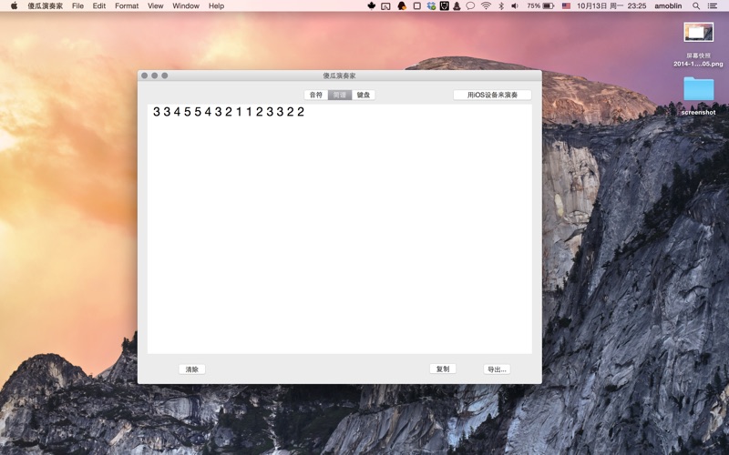The image size is (729, 455).
Task: Open the Bluetooth status menu
Action: (501, 5)
